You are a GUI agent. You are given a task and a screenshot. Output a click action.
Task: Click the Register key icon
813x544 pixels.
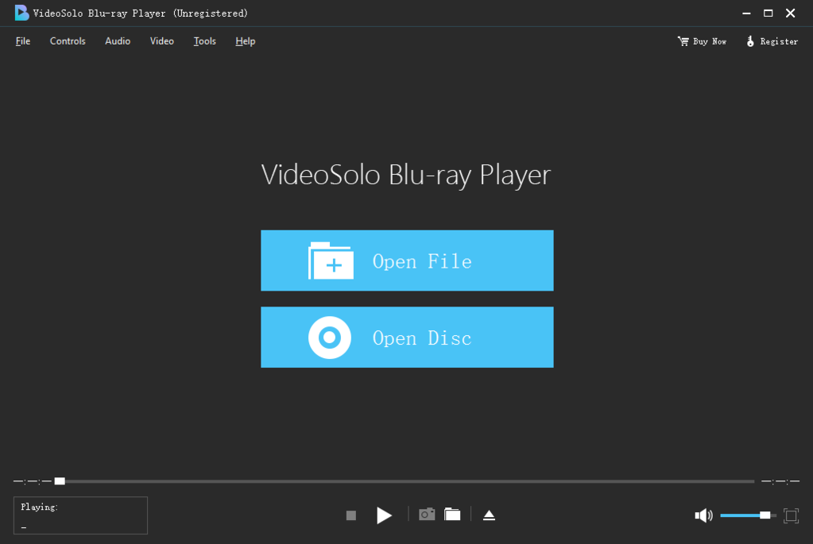(750, 41)
